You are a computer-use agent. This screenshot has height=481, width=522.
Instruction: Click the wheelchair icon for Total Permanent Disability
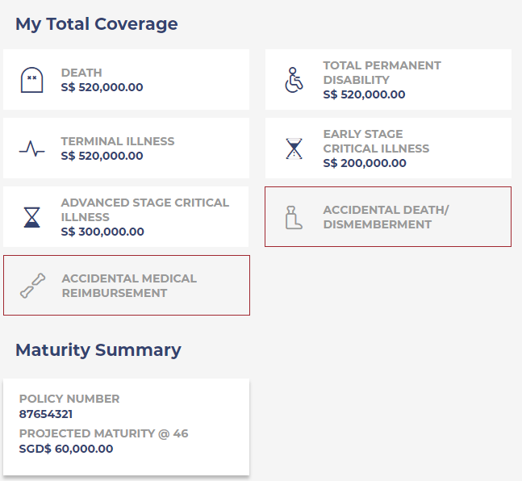tap(294, 80)
